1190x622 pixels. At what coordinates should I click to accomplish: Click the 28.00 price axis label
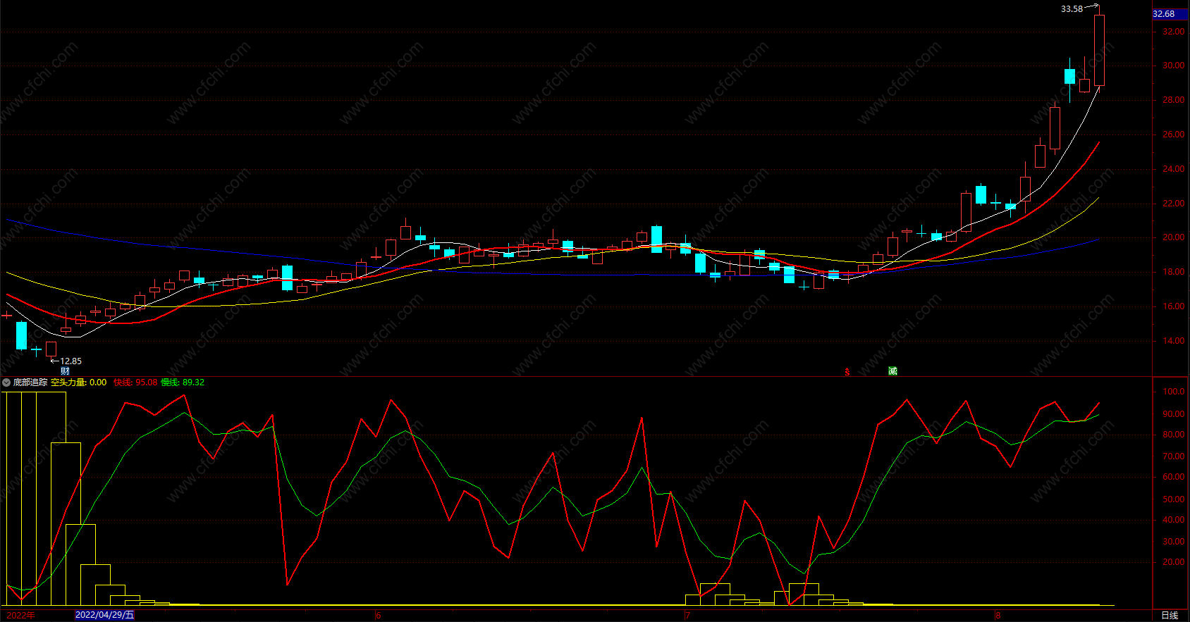point(1174,100)
